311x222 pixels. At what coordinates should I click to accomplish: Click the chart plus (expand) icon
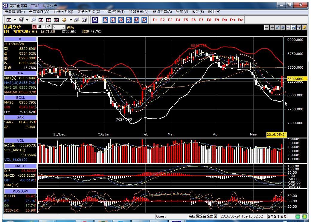click(272, 27)
